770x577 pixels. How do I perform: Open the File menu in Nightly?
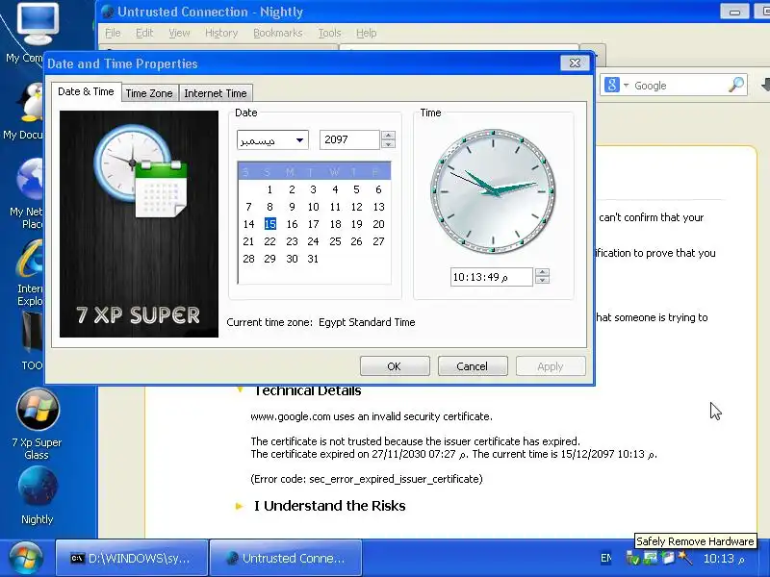(x=113, y=33)
